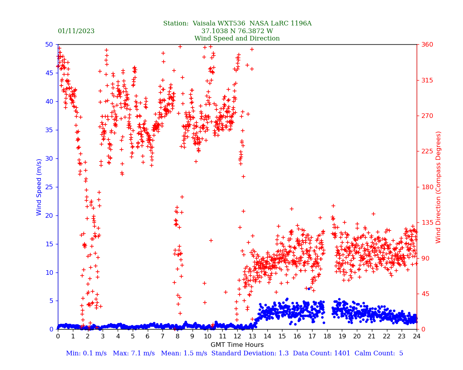Click the hour 18 tick on time axis
The width and height of the screenshot is (463, 370).
click(x=327, y=336)
